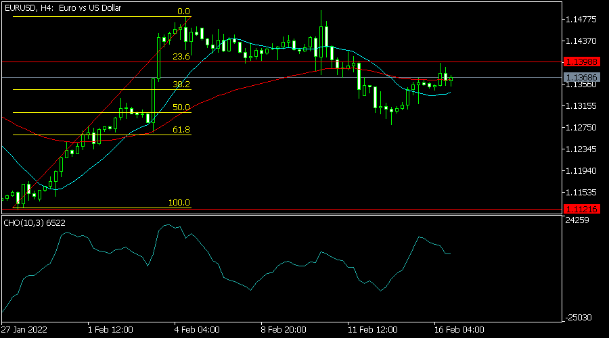The image size is (609, 338).
Task: Click the EURUSD, H4 chart title
Action: click(62, 7)
